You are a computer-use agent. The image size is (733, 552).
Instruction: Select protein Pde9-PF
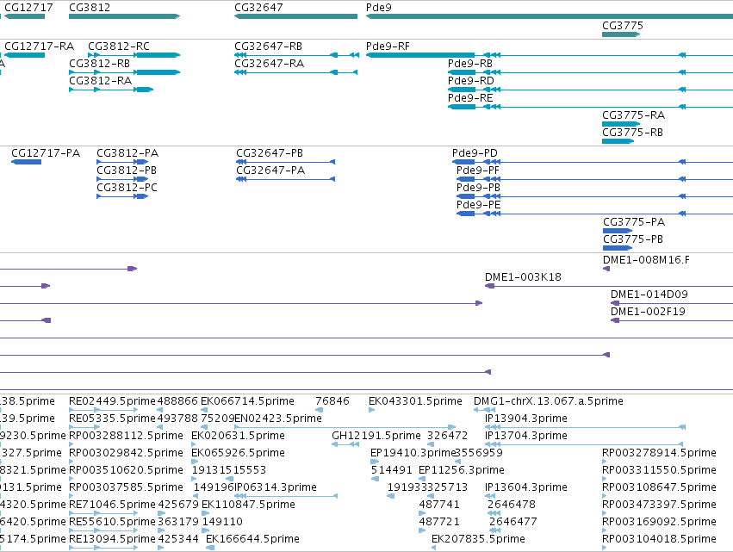click(x=594, y=179)
